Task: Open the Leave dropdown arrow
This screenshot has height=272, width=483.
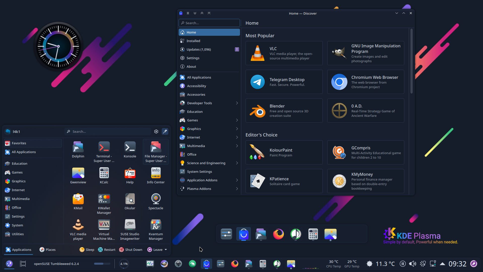Action: tap(166, 250)
